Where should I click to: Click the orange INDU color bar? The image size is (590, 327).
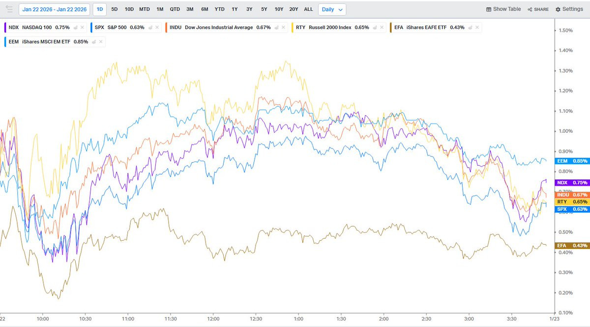click(167, 27)
